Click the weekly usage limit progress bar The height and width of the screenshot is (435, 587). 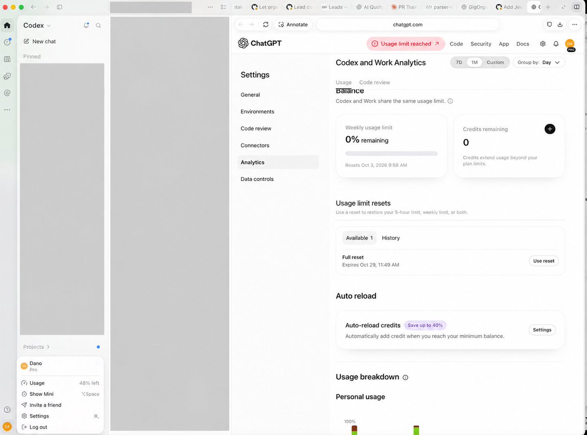click(x=391, y=153)
